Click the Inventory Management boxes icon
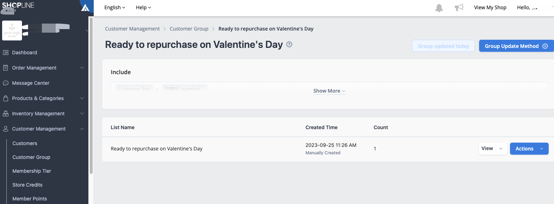 (x=6, y=114)
